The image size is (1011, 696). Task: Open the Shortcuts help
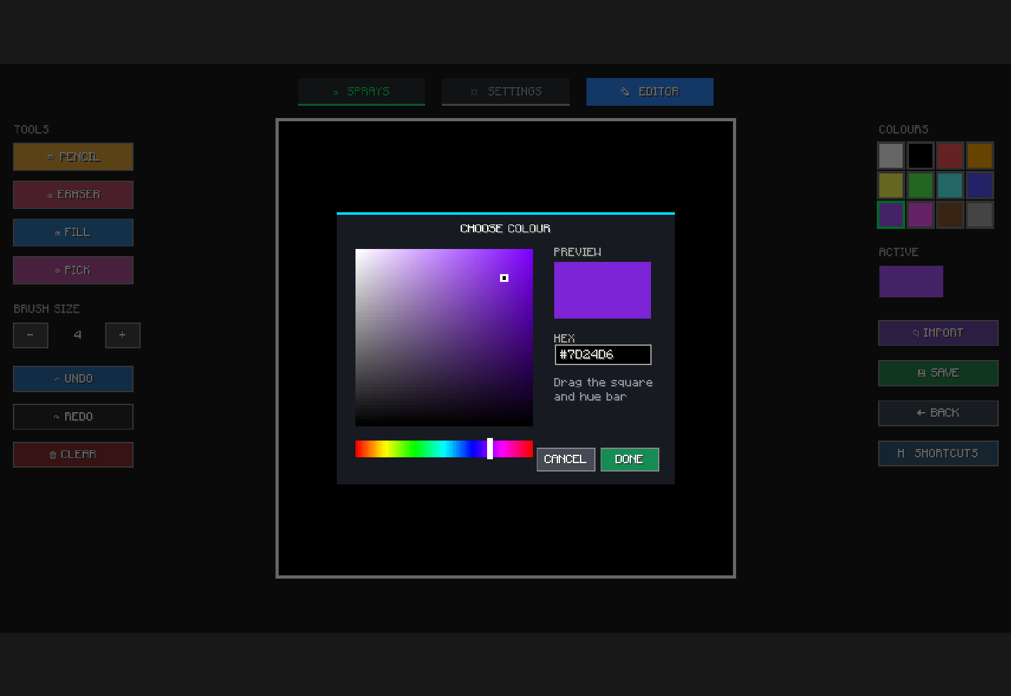coord(938,453)
